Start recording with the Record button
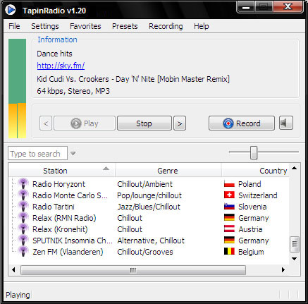The image size is (308, 304). click(x=242, y=123)
